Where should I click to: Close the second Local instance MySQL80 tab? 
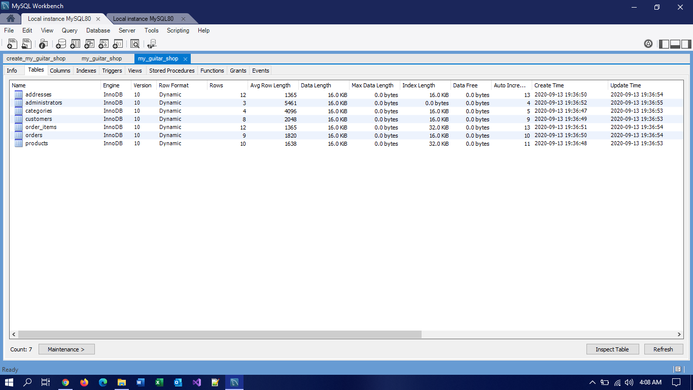pos(183,19)
